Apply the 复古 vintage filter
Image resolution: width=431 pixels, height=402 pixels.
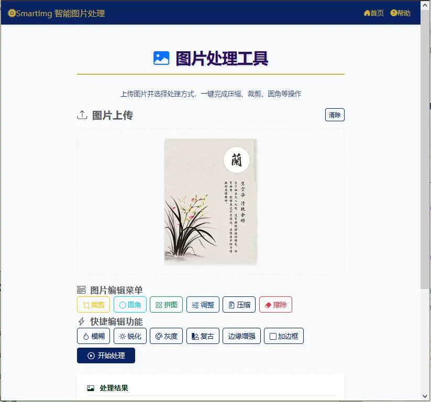(x=203, y=336)
